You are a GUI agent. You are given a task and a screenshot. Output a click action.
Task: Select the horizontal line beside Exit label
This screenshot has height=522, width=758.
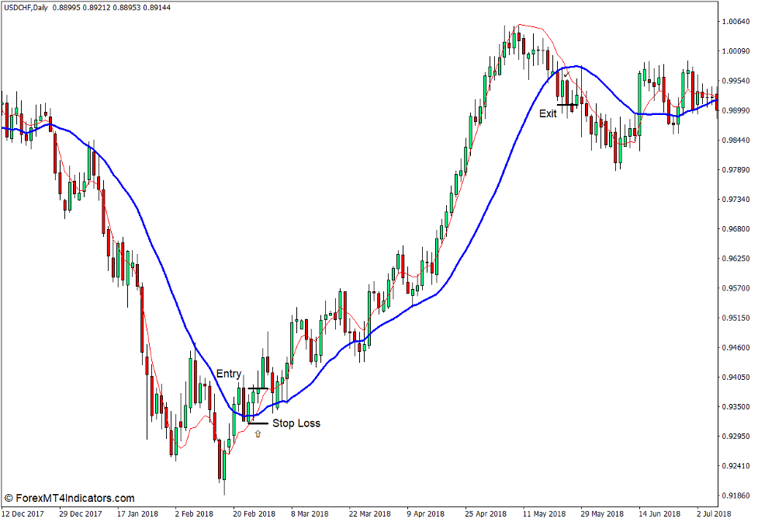[x=566, y=105]
